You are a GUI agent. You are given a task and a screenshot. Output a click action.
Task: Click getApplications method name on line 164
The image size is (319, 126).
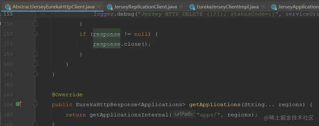click(x=215, y=105)
